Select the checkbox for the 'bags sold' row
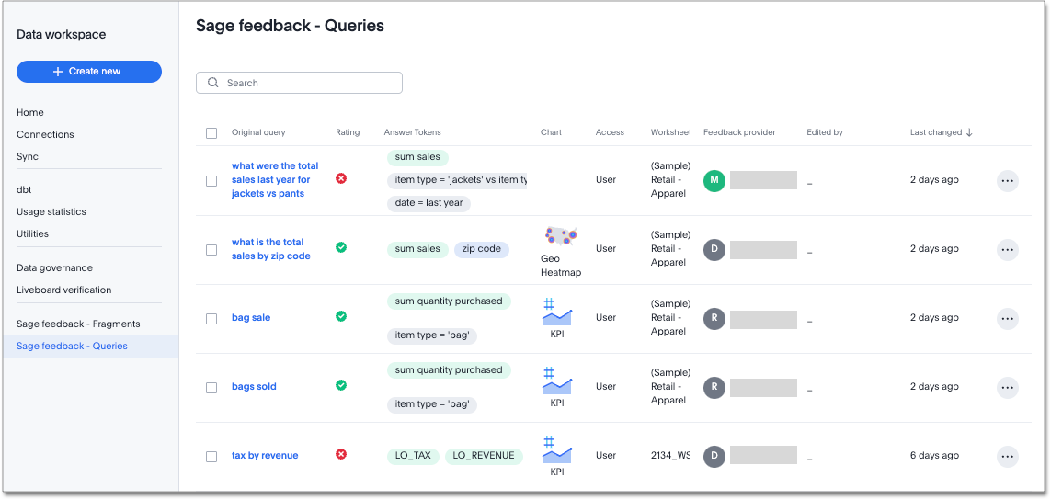1051x500 pixels. (211, 388)
